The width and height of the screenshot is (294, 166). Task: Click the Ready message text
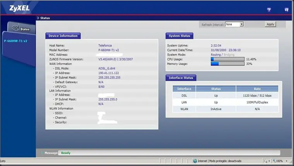tap(66, 153)
